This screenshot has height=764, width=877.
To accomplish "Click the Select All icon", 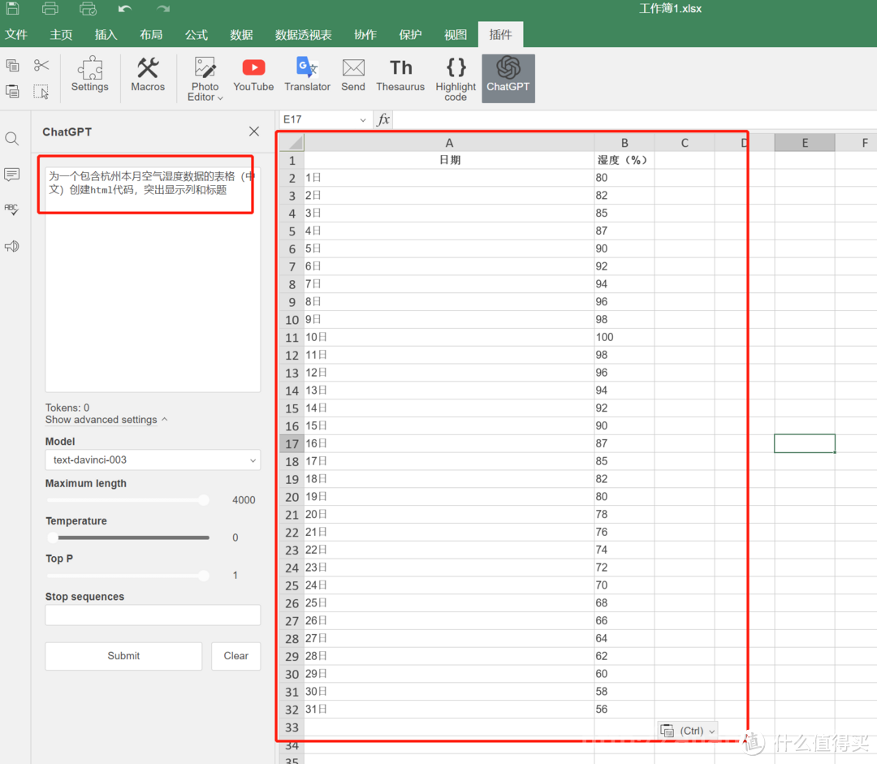I will coord(41,91).
